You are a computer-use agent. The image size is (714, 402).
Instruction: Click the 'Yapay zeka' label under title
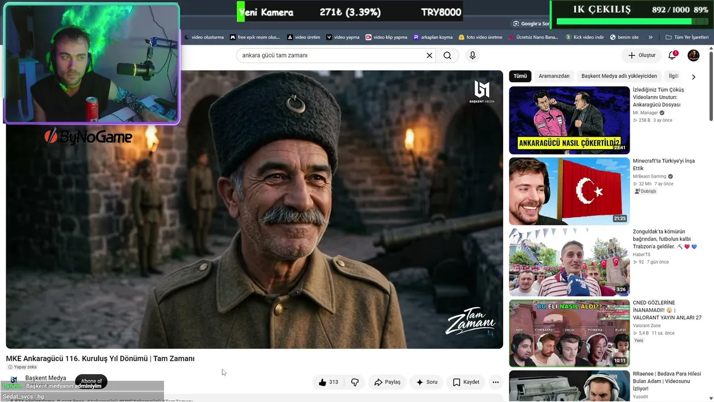22,367
